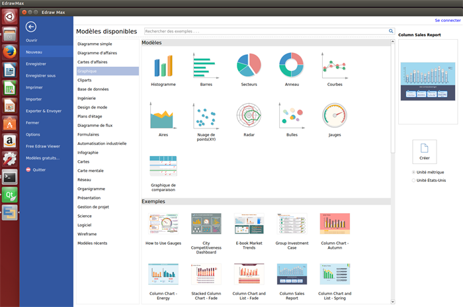Image resolution: width=463 pixels, height=307 pixels.
Task: Pick the Aires area chart template
Action: pyautogui.click(x=163, y=119)
